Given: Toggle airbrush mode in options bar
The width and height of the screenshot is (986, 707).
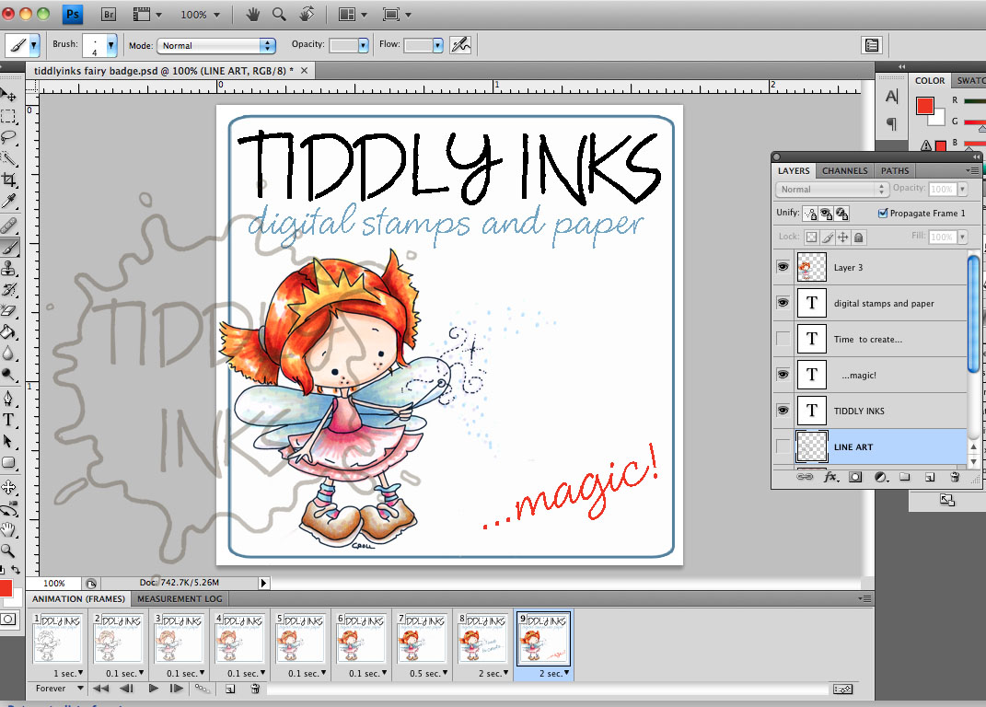Looking at the screenshot, I should pos(460,45).
